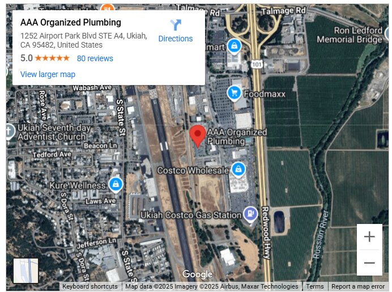Click the Google logo on the map

click(x=197, y=274)
